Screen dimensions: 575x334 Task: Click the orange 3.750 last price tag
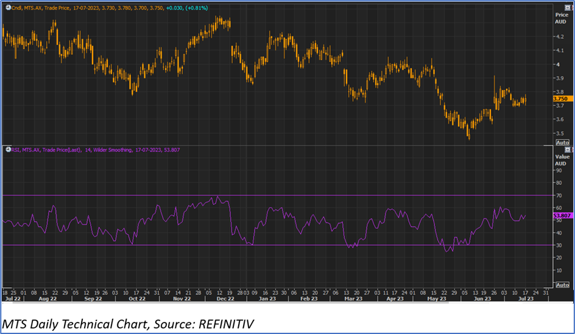pyautogui.click(x=561, y=99)
